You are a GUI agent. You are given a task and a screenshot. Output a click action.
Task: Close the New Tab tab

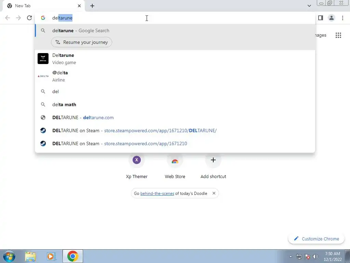(79, 6)
